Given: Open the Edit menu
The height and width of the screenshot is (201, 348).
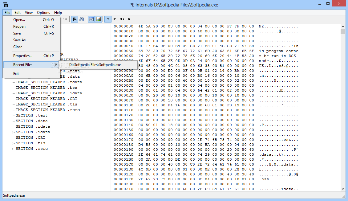Looking at the screenshot, I should (x=18, y=12).
